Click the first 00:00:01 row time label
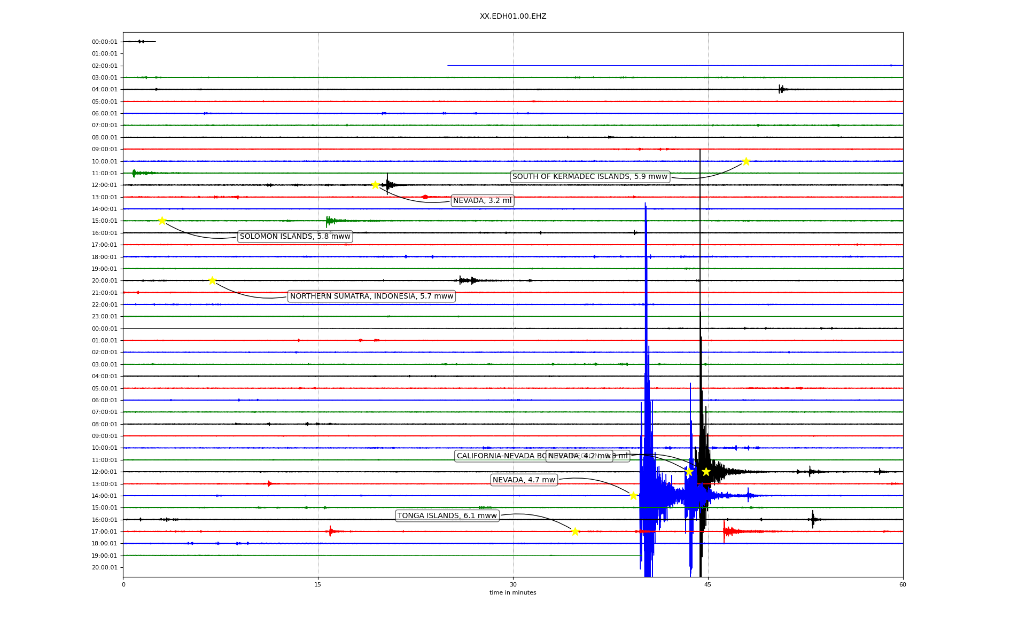The height and width of the screenshot is (641, 1026). [105, 42]
